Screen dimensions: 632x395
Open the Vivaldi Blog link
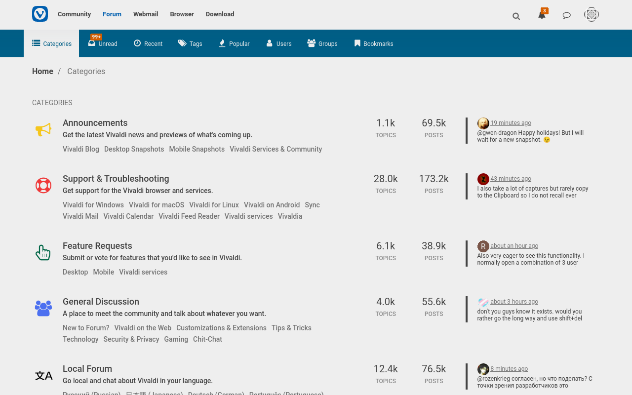coord(80,149)
